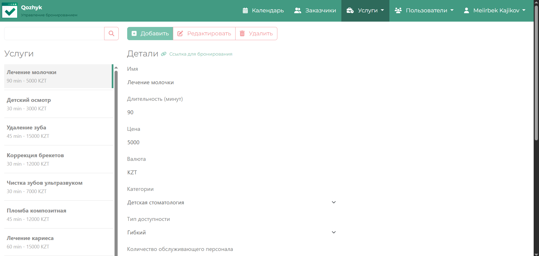Open Ссылка для бронирования link
The height and width of the screenshot is (256, 539).
point(200,54)
